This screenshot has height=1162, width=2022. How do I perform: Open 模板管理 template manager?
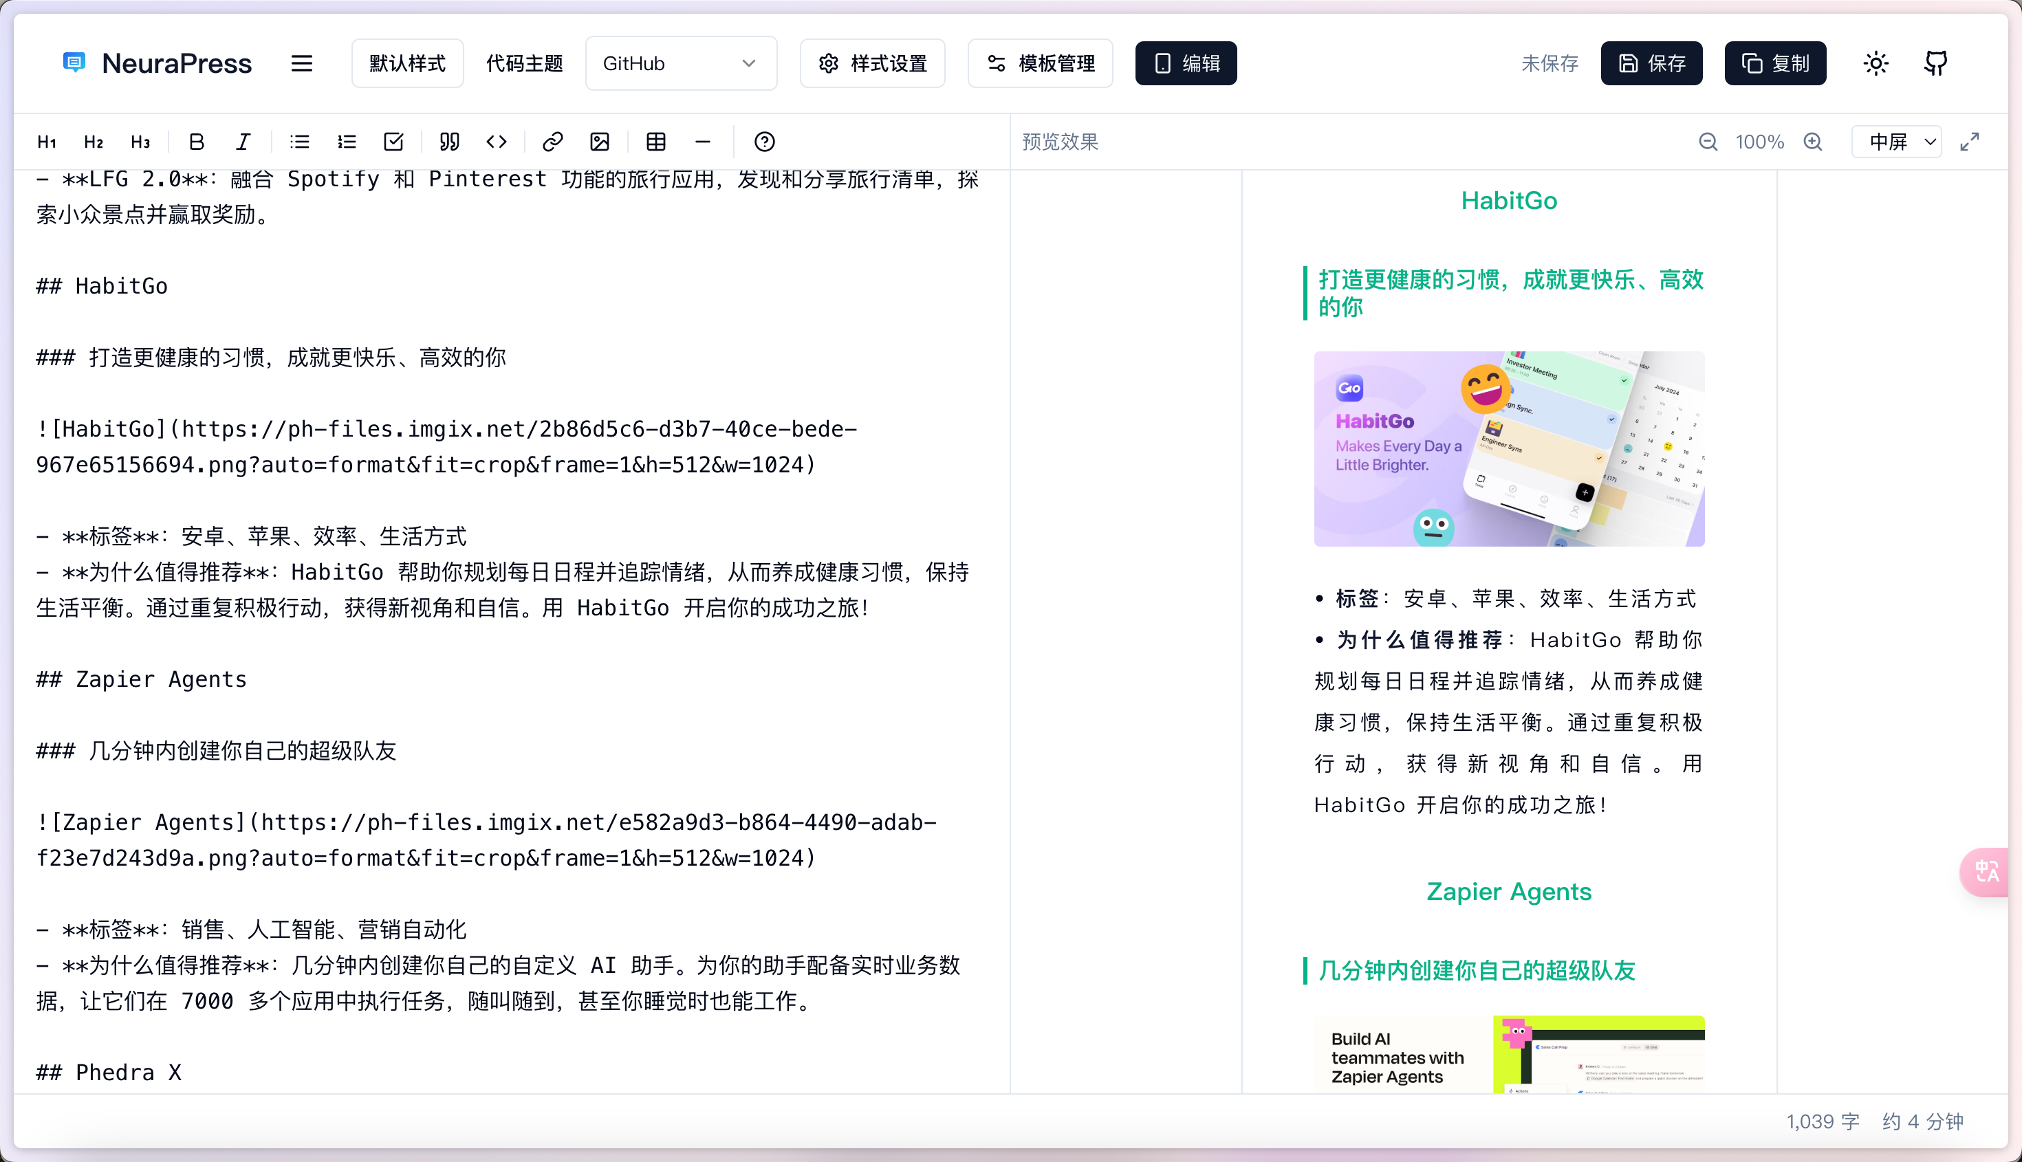(1040, 63)
